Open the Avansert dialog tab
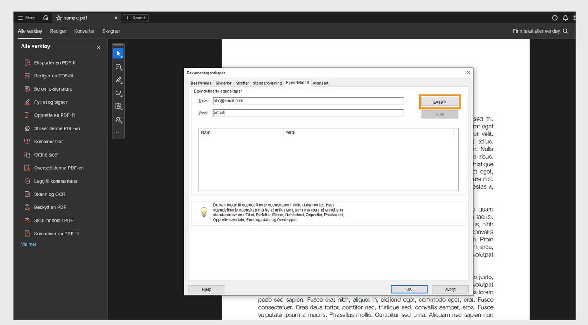This screenshot has width=588, height=325. 321,83
